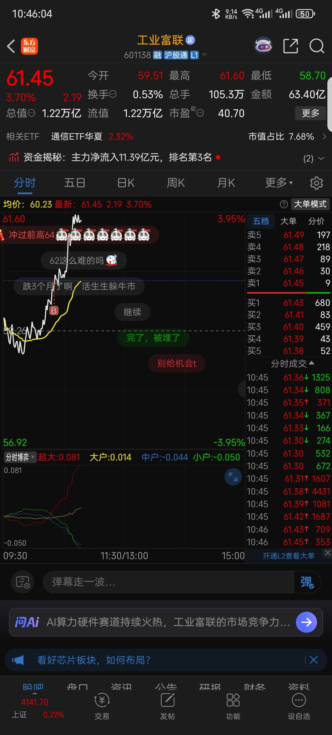The height and width of the screenshot is (735, 332).
Task: Tap the 别给机会t danmaku comment
Action: [177, 363]
